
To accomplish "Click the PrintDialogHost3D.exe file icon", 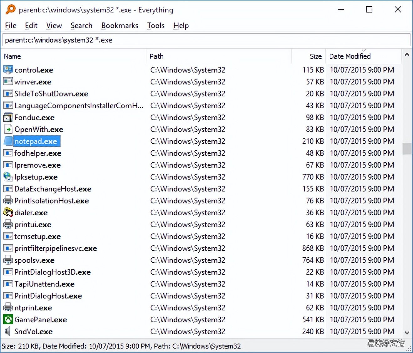I will coord(8,272).
